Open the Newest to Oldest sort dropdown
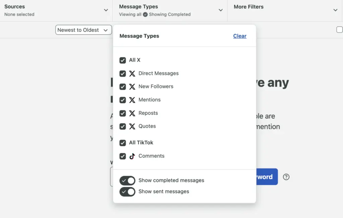Screen dimensions: 343x218 83,30
